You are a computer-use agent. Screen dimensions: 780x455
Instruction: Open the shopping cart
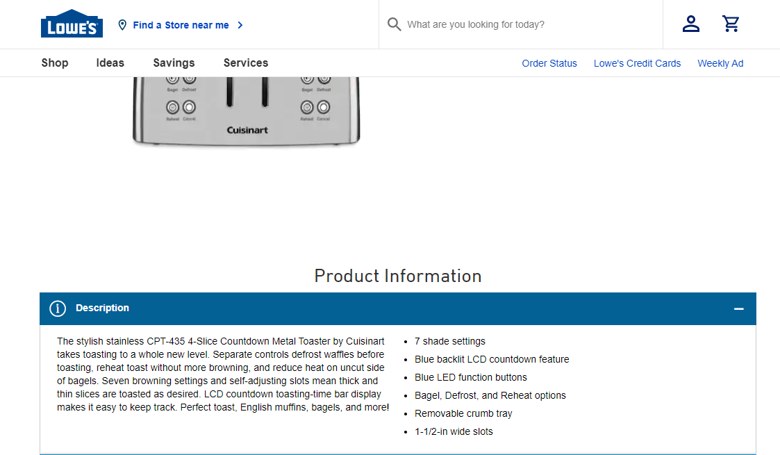731,24
